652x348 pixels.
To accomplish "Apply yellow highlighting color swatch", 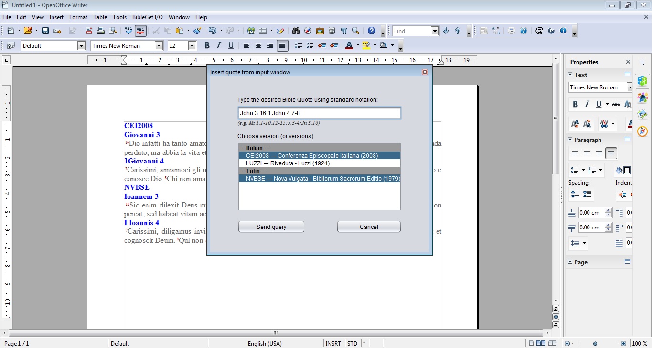I will click(367, 45).
